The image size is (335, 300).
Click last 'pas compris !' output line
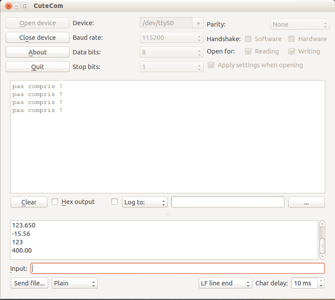tap(37, 110)
